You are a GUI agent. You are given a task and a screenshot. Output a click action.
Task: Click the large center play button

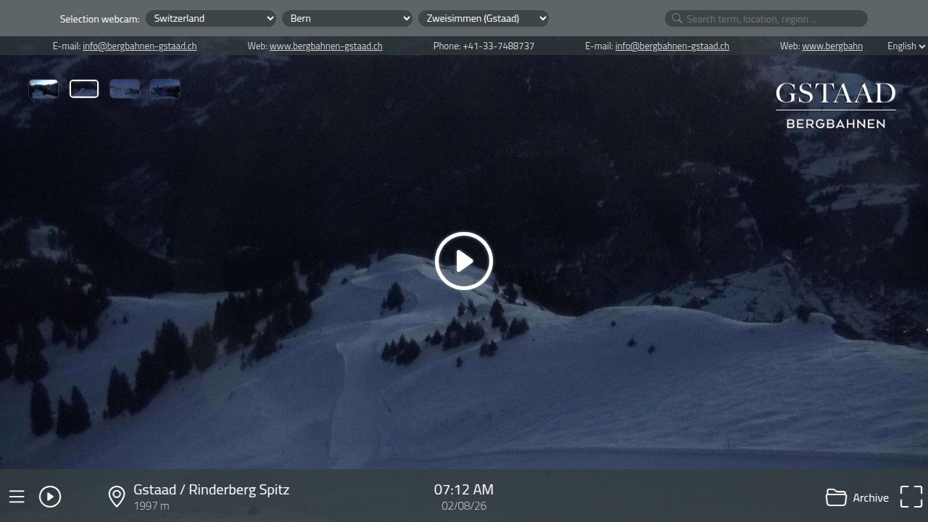pos(464,261)
